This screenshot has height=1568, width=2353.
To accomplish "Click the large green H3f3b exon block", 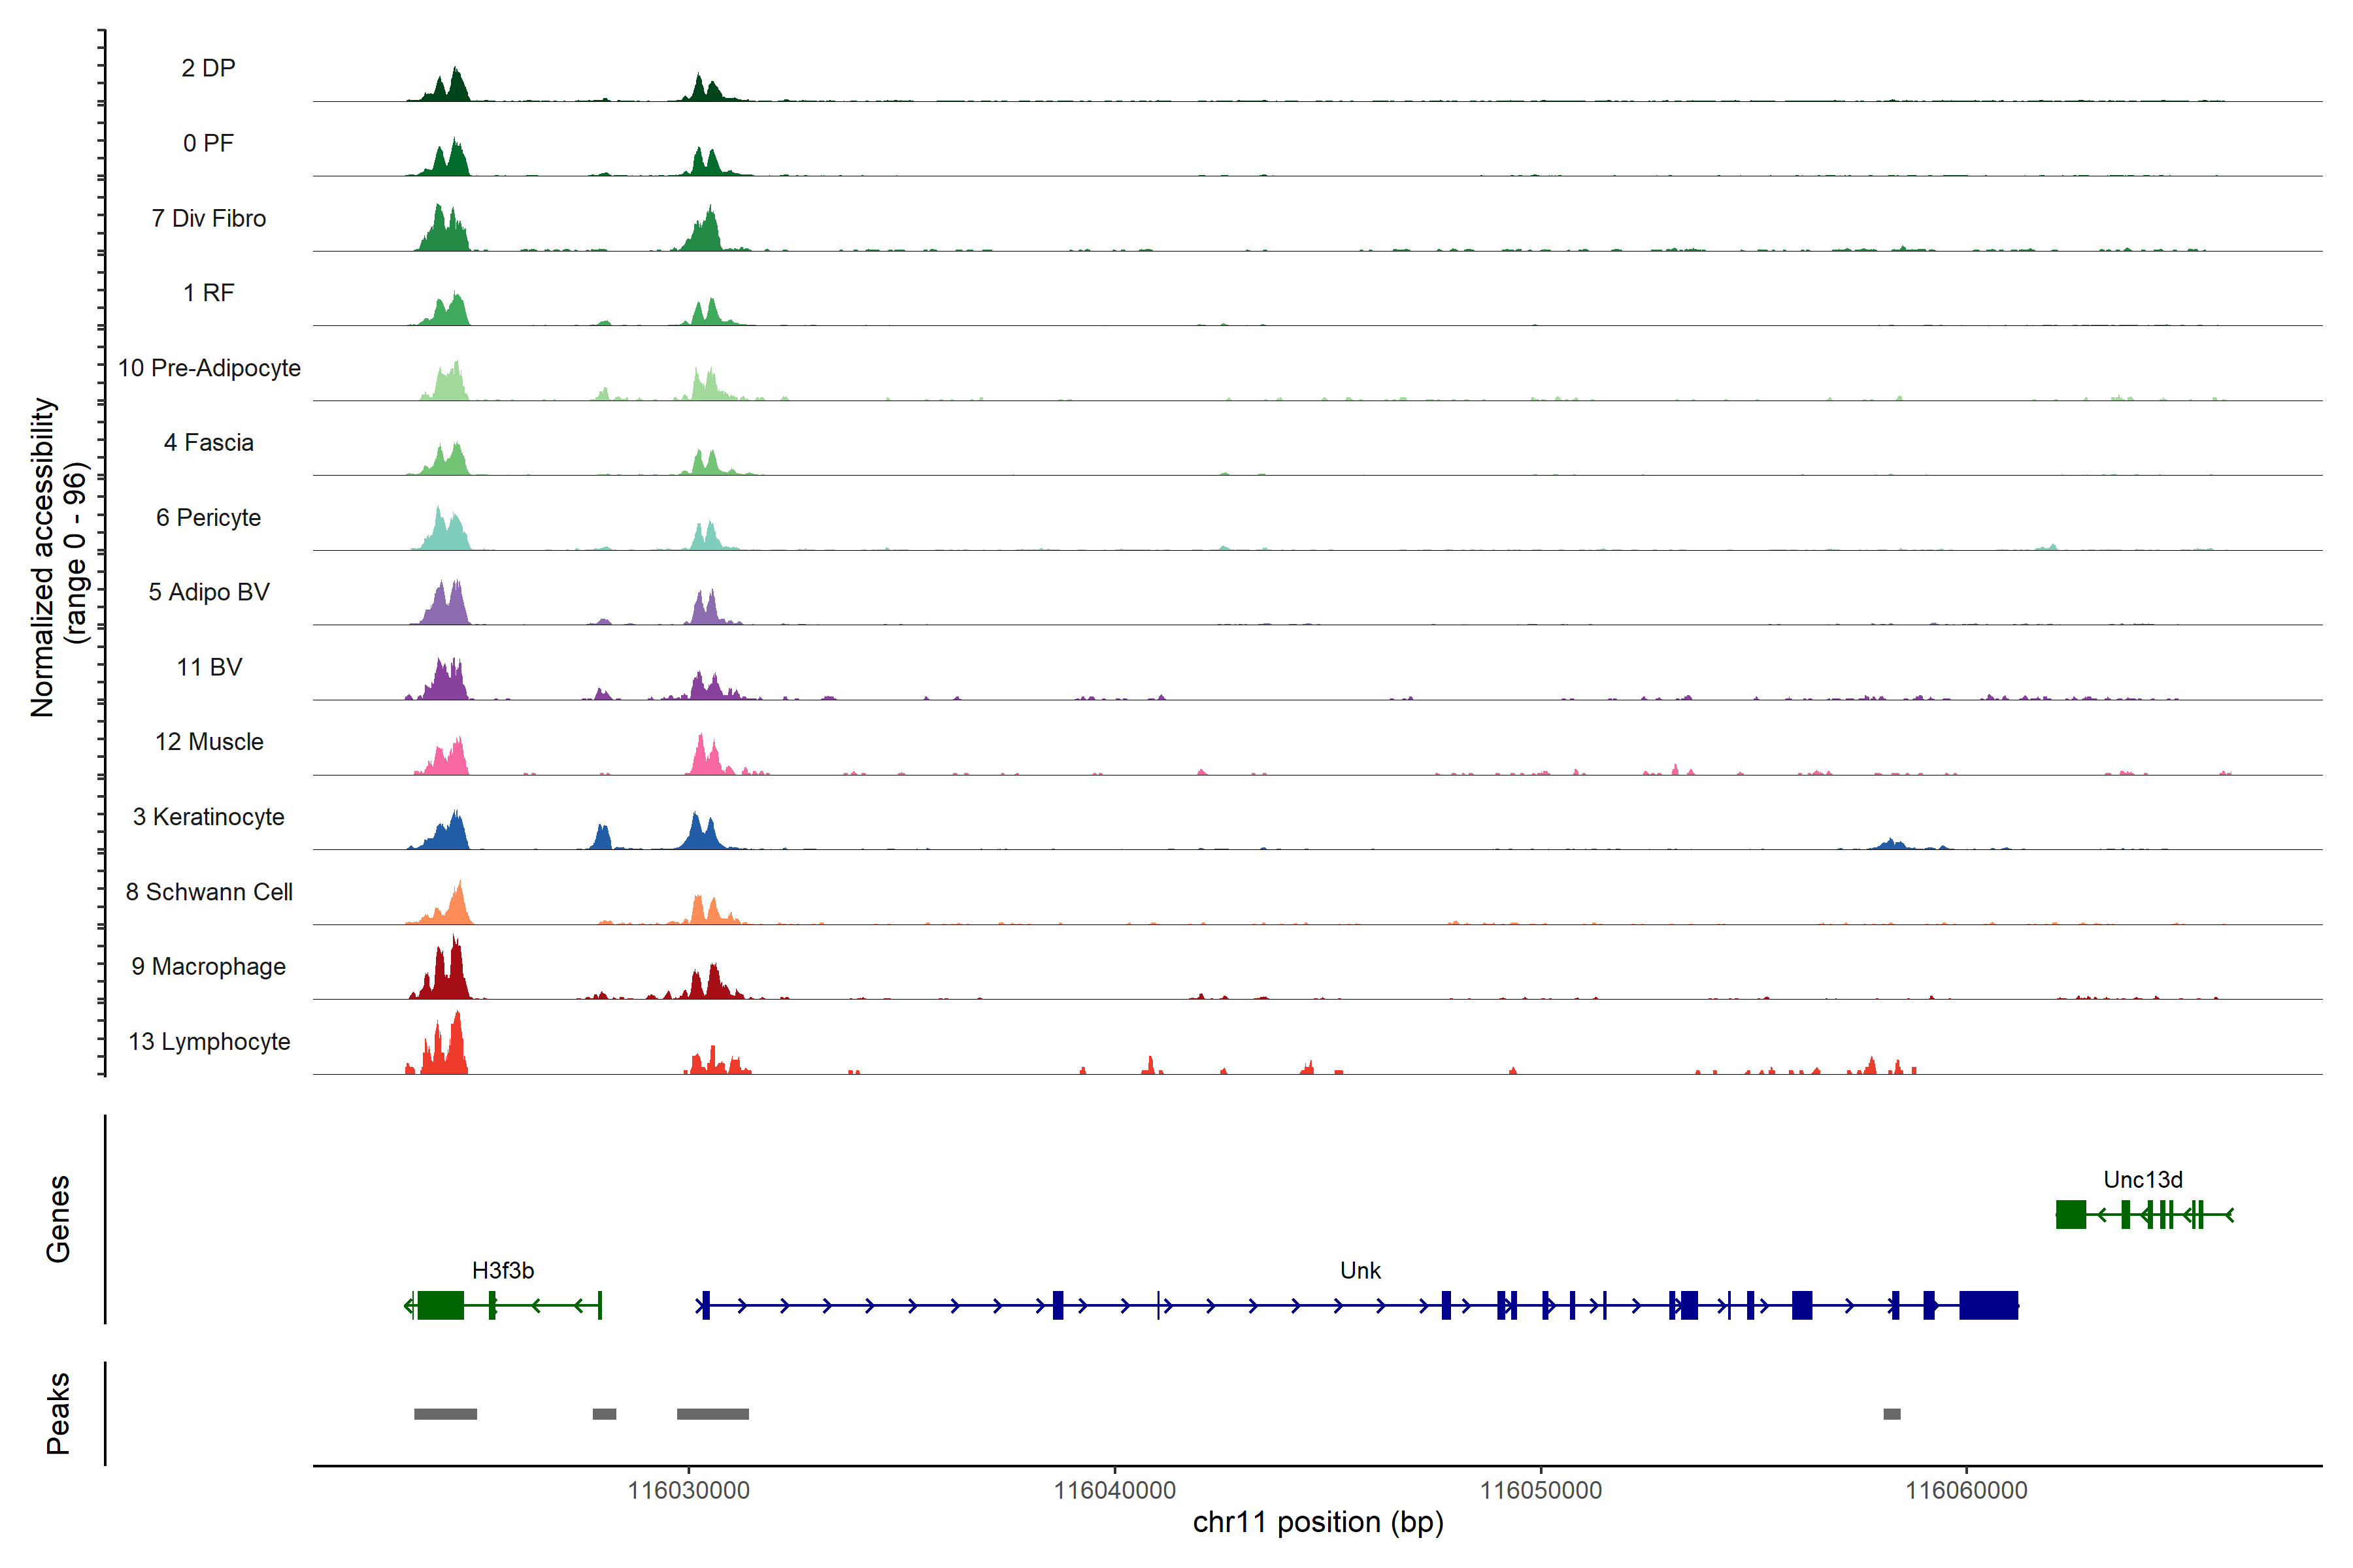I will click(440, 1305).
